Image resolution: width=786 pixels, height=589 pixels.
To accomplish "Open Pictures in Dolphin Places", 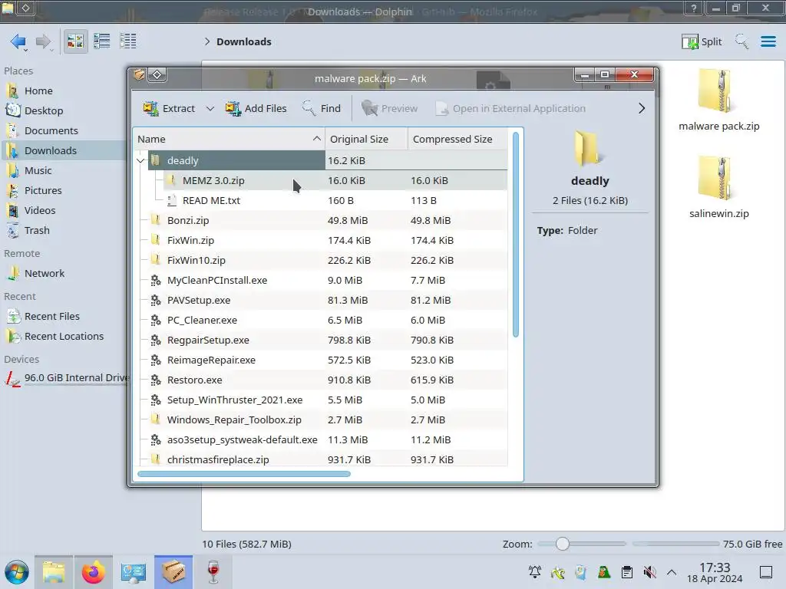I will click(63, 190).
